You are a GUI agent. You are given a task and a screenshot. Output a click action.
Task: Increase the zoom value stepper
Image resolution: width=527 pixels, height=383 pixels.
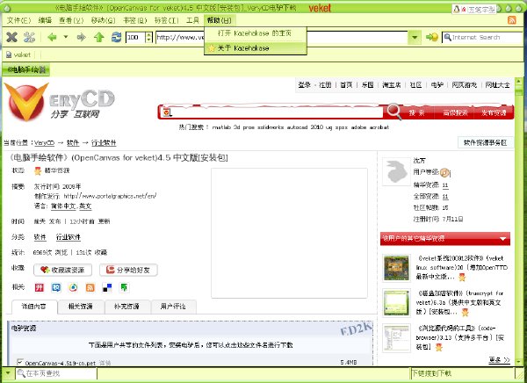pyautogui.click(x=149, y=34)
